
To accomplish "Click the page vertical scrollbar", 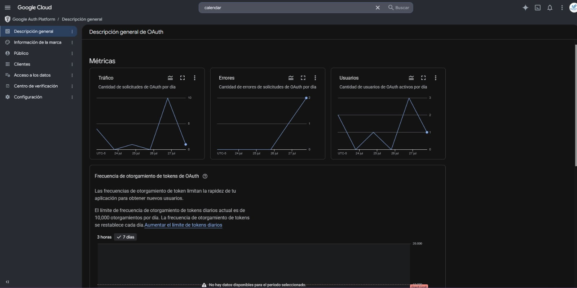I will click(576, 105).
